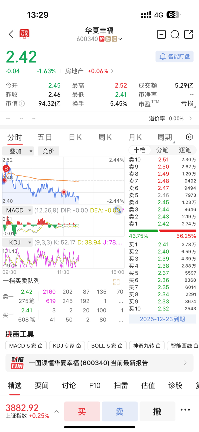Image resolution: width=199 pixels, height=432 pixels.
Task: Expand 一档买卖队列 fullscreen icon
Action: click(x=116, y=282)
